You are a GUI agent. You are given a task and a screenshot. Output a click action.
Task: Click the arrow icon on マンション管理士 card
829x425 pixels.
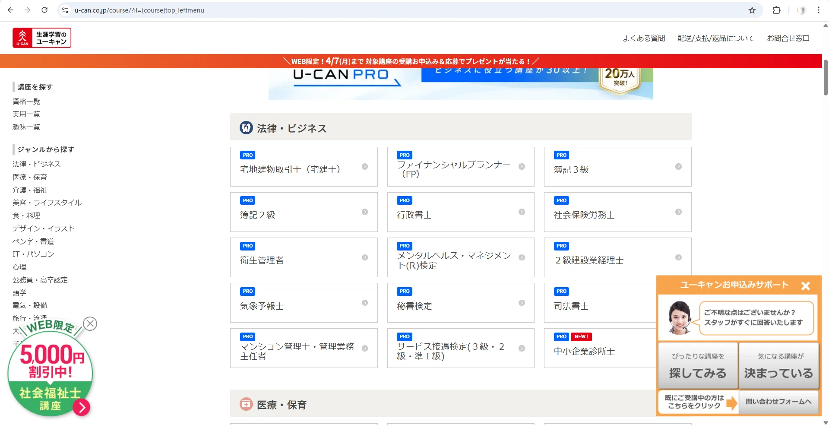point(365,348)
